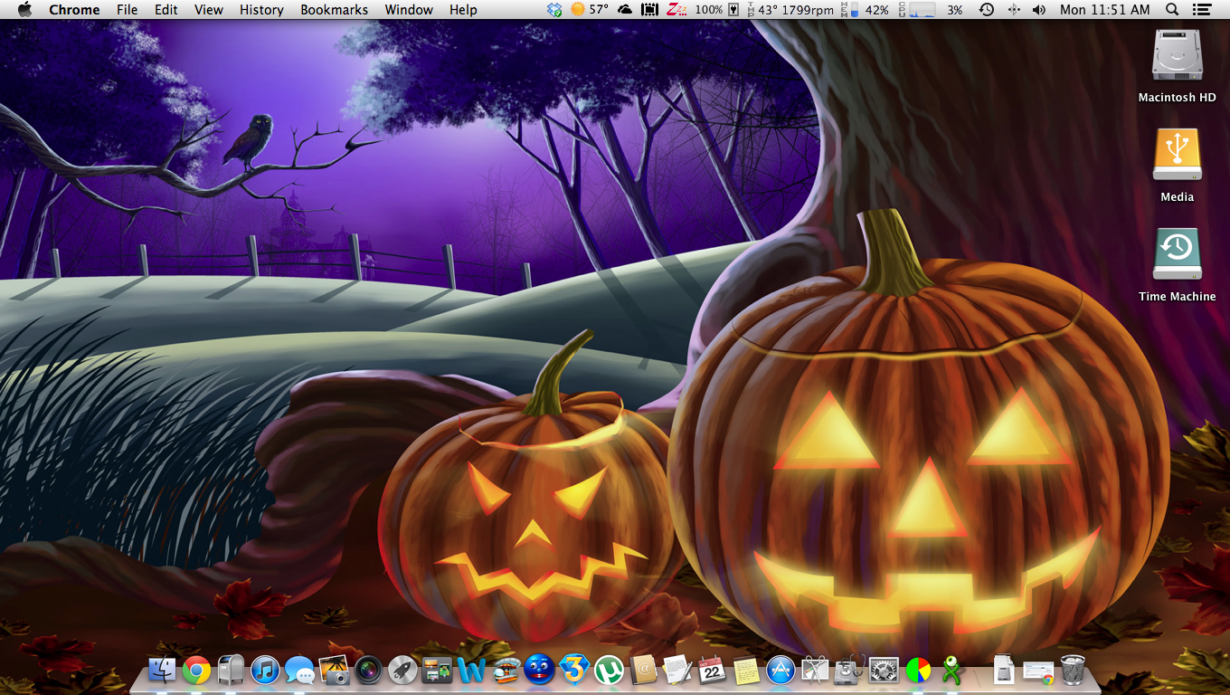Open TextEdit in the Dock
This screenshot has height=695, width=1230.
(677, 671)
